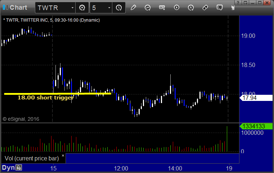Click the tallest green volume bar
This screenshot has width=274, height=173.
pos(227,139)
